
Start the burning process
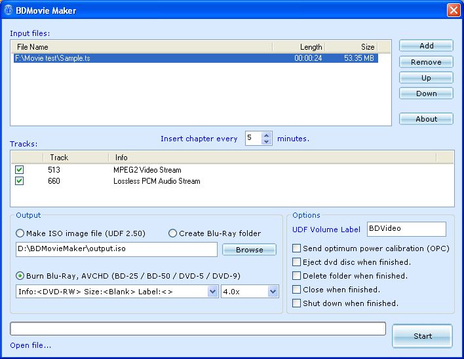[x=422, y=336]
